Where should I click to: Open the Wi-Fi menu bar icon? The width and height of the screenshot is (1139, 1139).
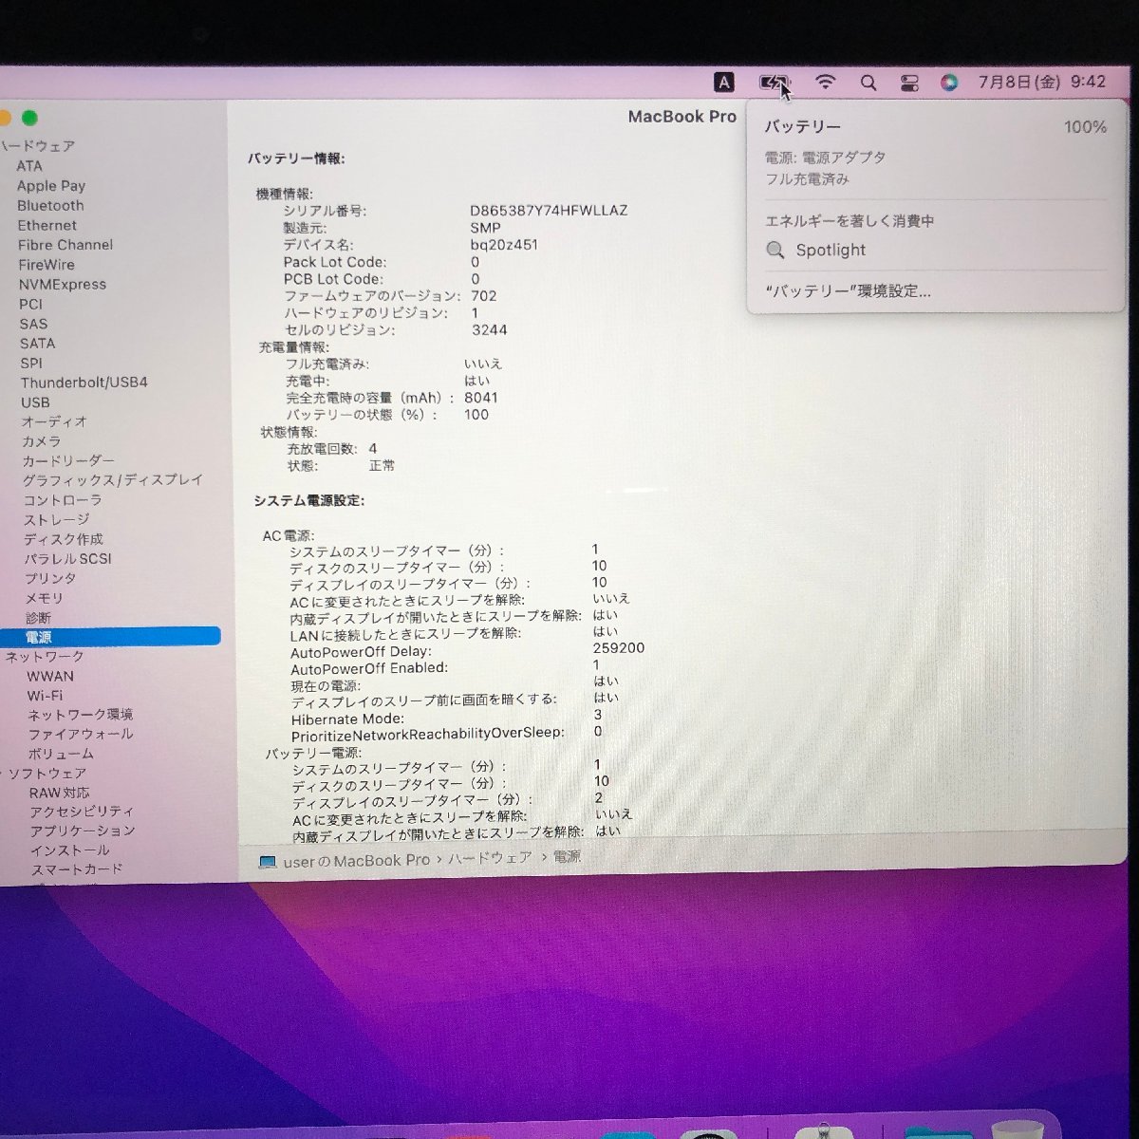(825, 83)
